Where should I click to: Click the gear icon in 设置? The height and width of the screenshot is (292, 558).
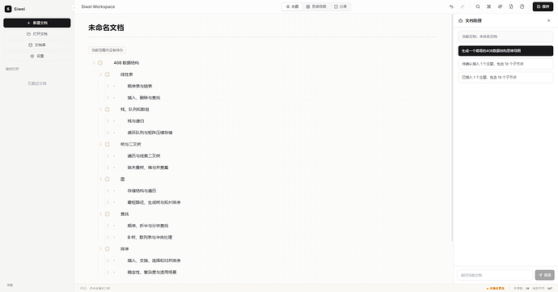[x=32, y=56]
